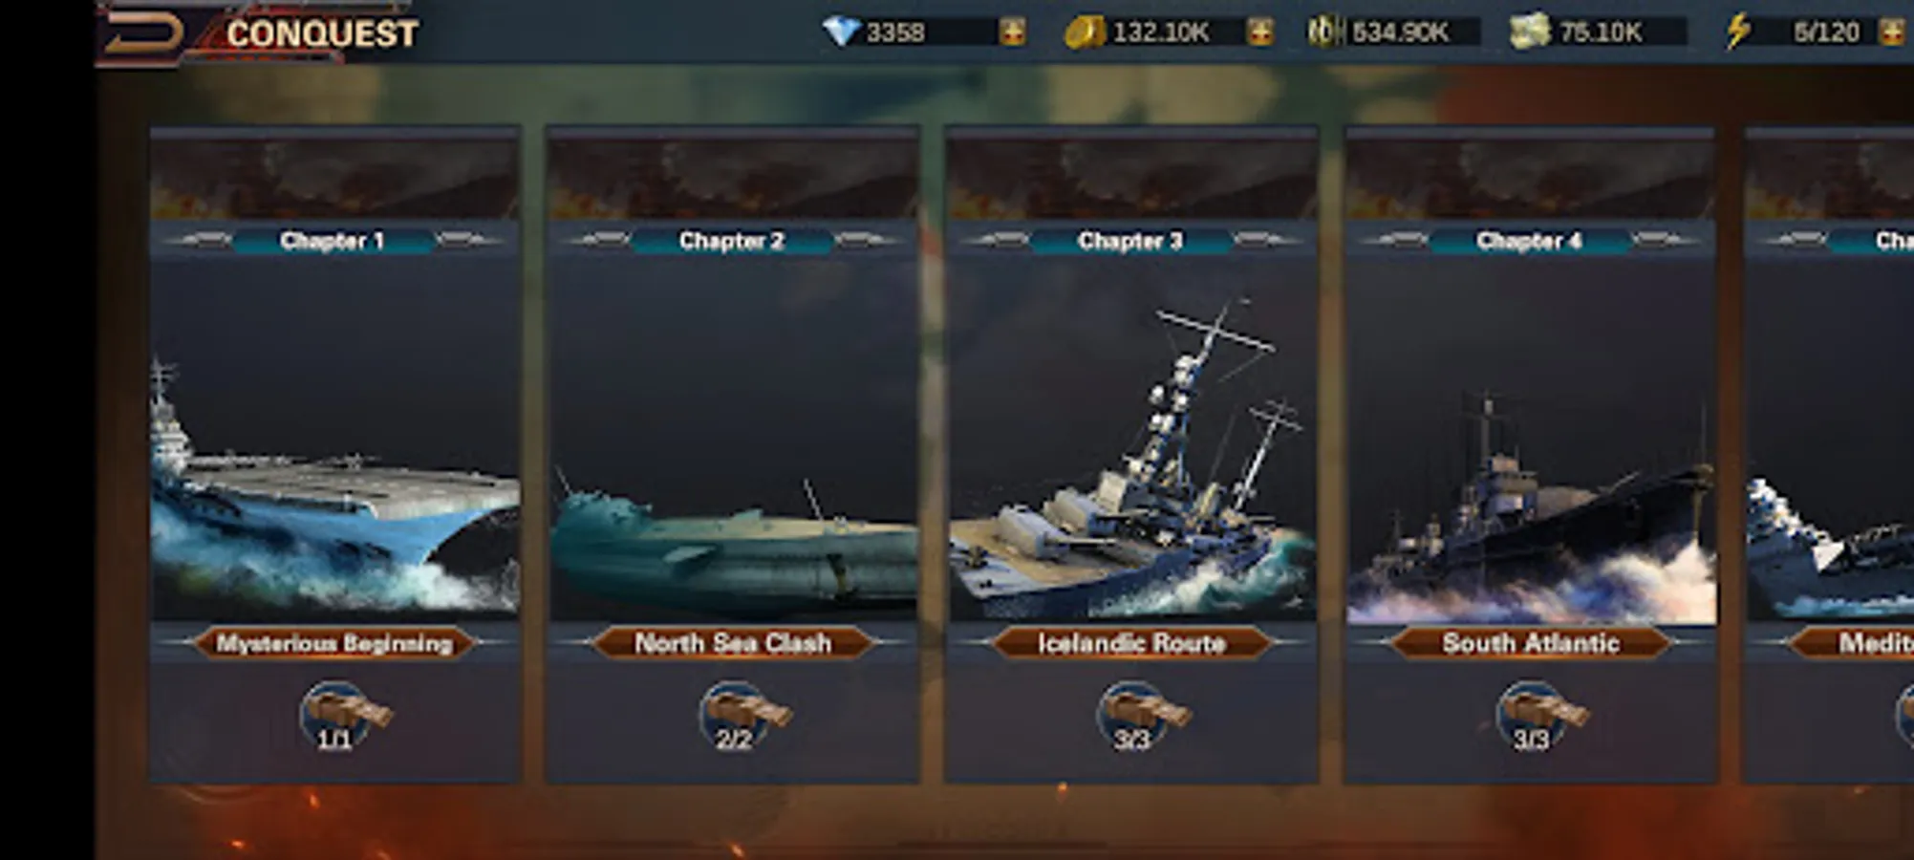Tap the cash bills resource icon
This screenshot has height=860, width=1914.
(x=1529, y=32)
